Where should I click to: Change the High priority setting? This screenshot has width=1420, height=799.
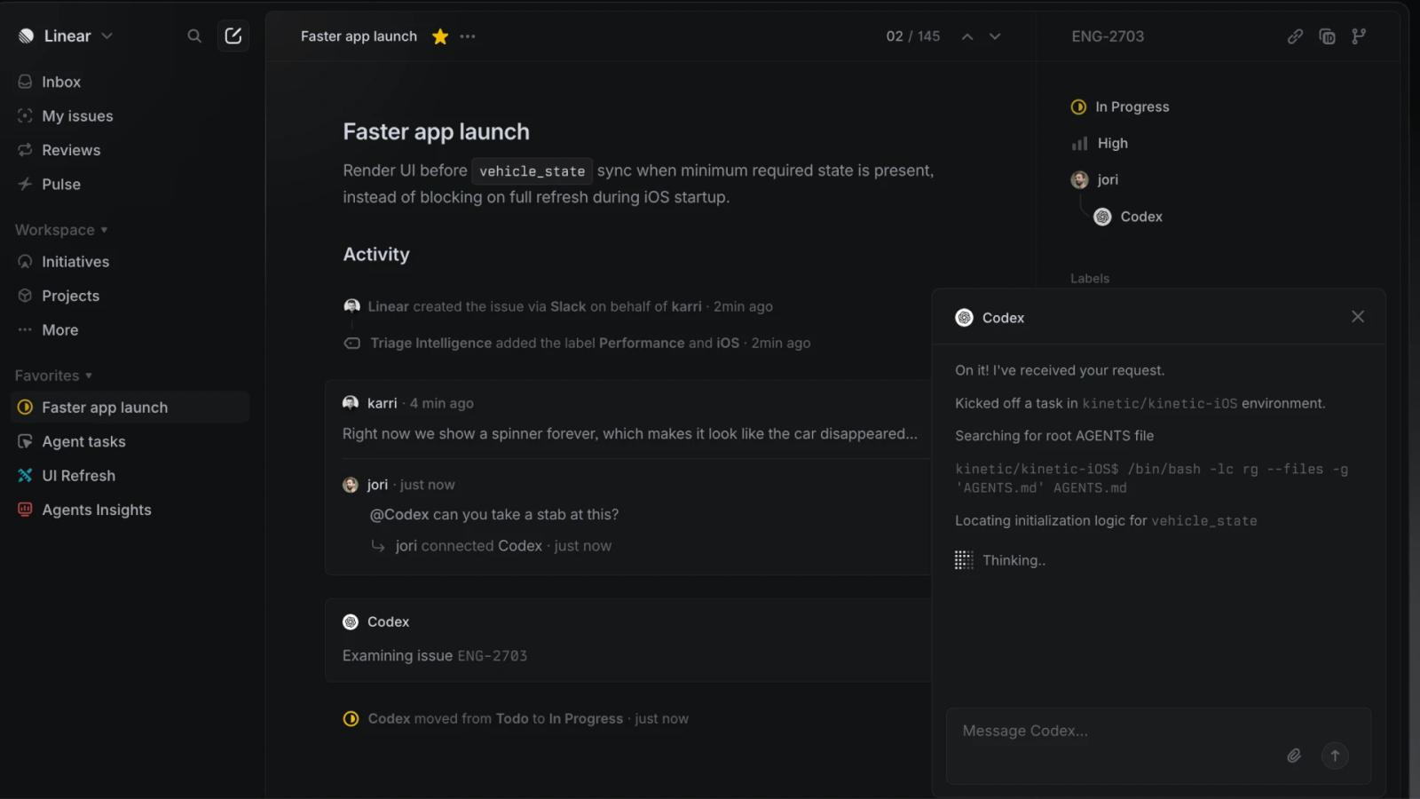(1100, 143)
